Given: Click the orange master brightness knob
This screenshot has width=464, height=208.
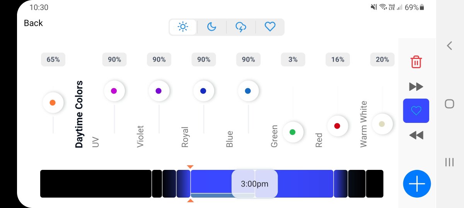Looking at the screenshot, I should pos(53,103).
